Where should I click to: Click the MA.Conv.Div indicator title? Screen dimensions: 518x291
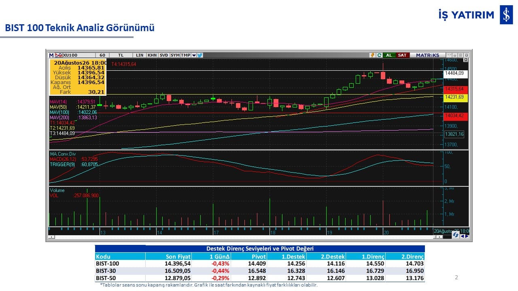63,154
